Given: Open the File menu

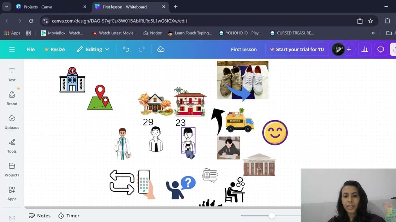Looking at the screenshot, I should pyautogui.click(x=30, y=49).
